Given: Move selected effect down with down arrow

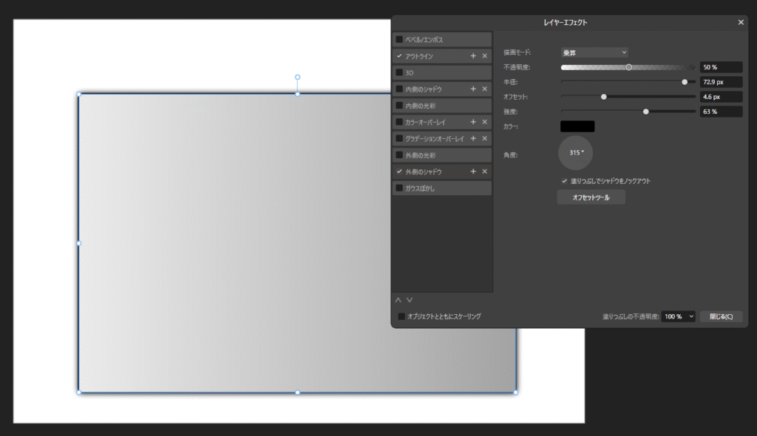Looking at the screenshot, I should point(410,300).
